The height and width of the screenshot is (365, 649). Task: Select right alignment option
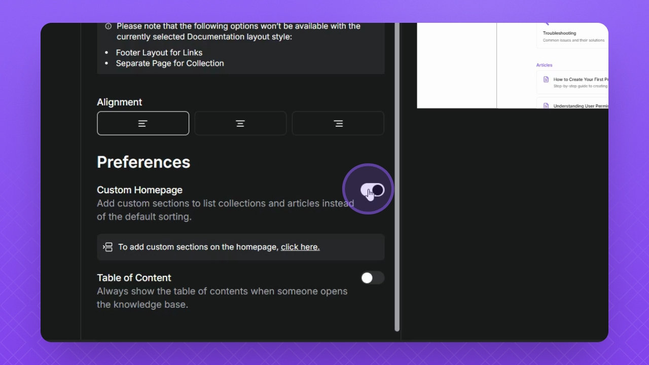pos(338,123)
